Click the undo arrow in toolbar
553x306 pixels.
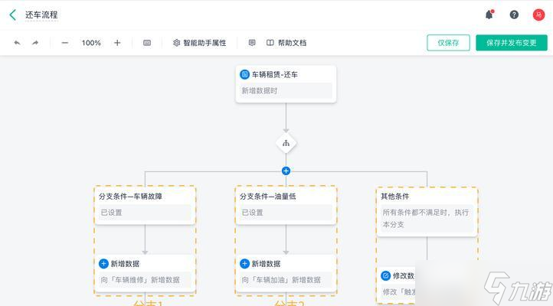[x=17, y=43]
